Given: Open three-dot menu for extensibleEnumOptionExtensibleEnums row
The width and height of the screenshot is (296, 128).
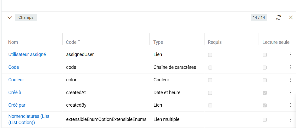Looking at the screenshot, I should (x=290, y=119).
